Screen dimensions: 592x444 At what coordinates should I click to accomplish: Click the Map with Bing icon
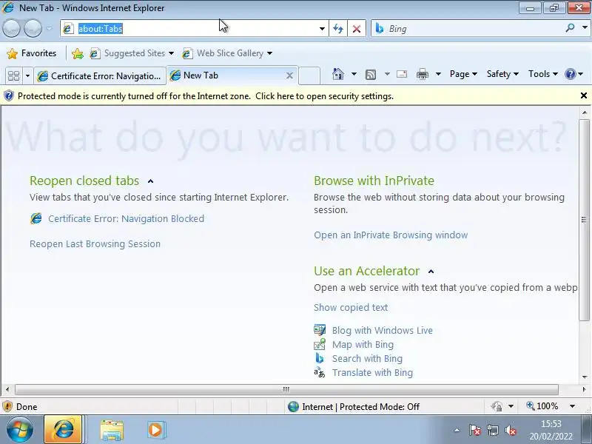(x=320, y=344)
